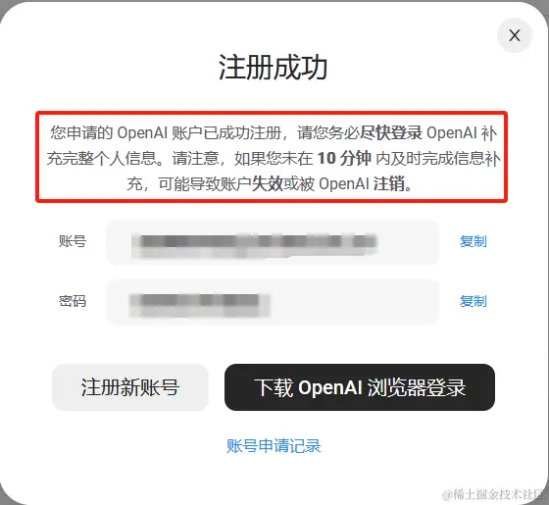This screenshot has width=549, height=505.
Task: Click the bold 10 分钟 text in notice
Action: 344,158
